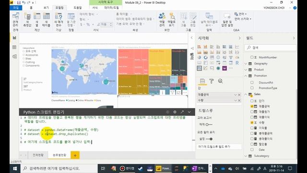Create a new table (새 테이블)

(x=46, y=20)
